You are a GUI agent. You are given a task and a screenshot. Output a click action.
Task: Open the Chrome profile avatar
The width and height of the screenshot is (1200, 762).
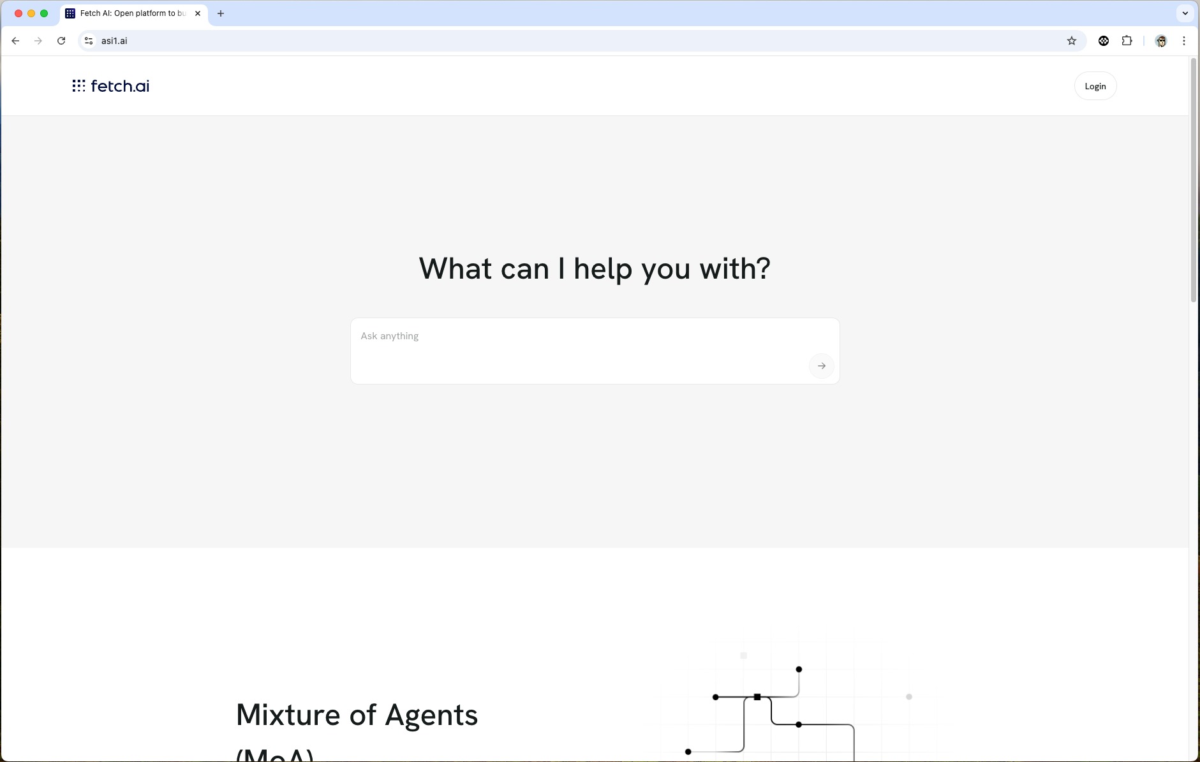tap(1161, 41)
